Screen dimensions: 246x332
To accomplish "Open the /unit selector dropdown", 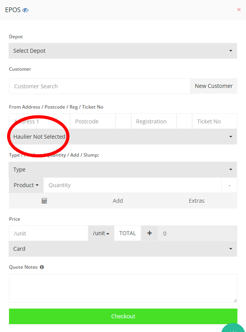I will pyautogui.click(x=101, y=234).
